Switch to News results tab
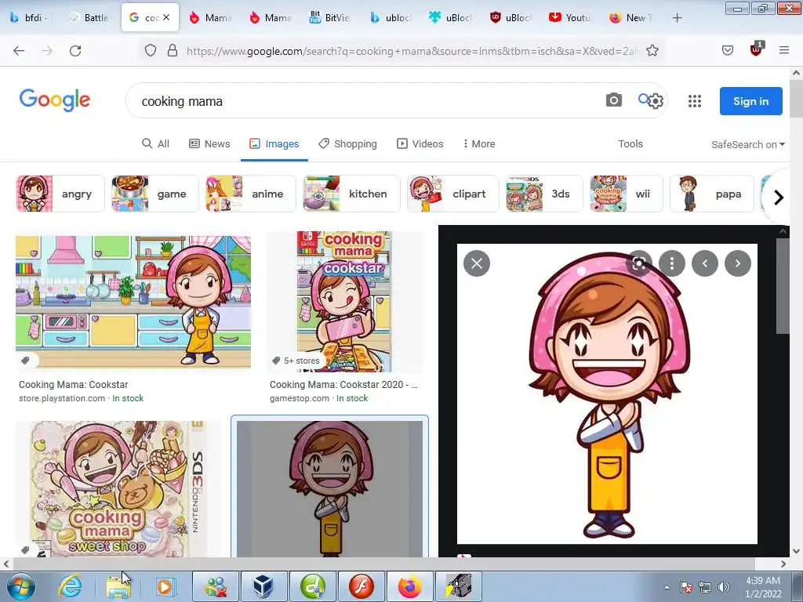Image resolution: width=803 pixels, height=602 pixels. pyautogui.click(x=209, y=144)
